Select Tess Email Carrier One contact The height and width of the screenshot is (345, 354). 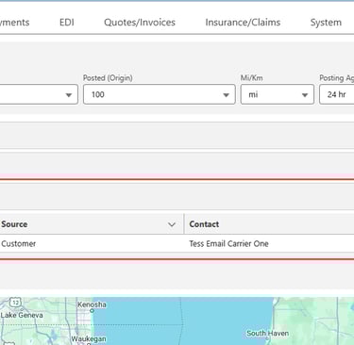click(228, 243)
